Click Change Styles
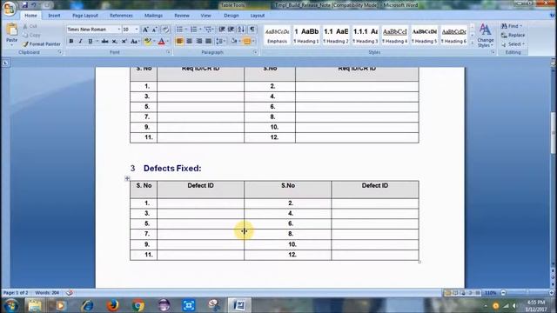 click(486, 35)
